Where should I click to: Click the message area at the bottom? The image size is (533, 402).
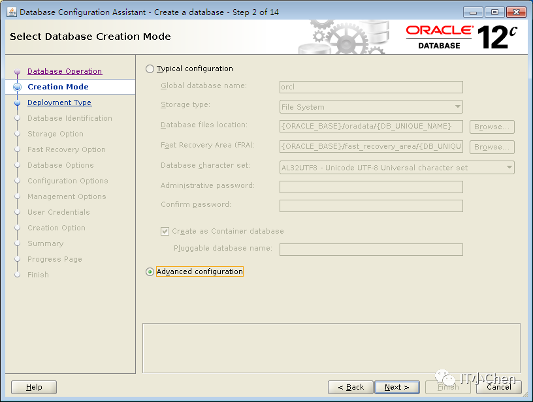click(x=331, y=348)
